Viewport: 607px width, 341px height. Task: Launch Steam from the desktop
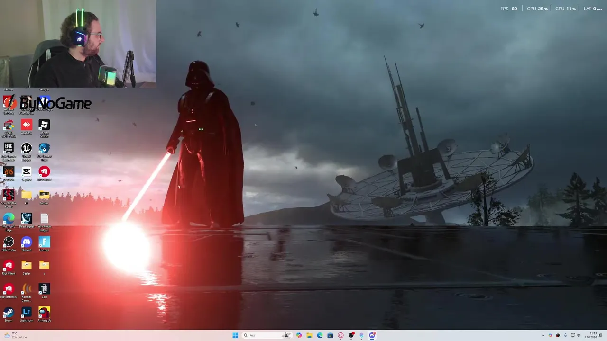9,314
